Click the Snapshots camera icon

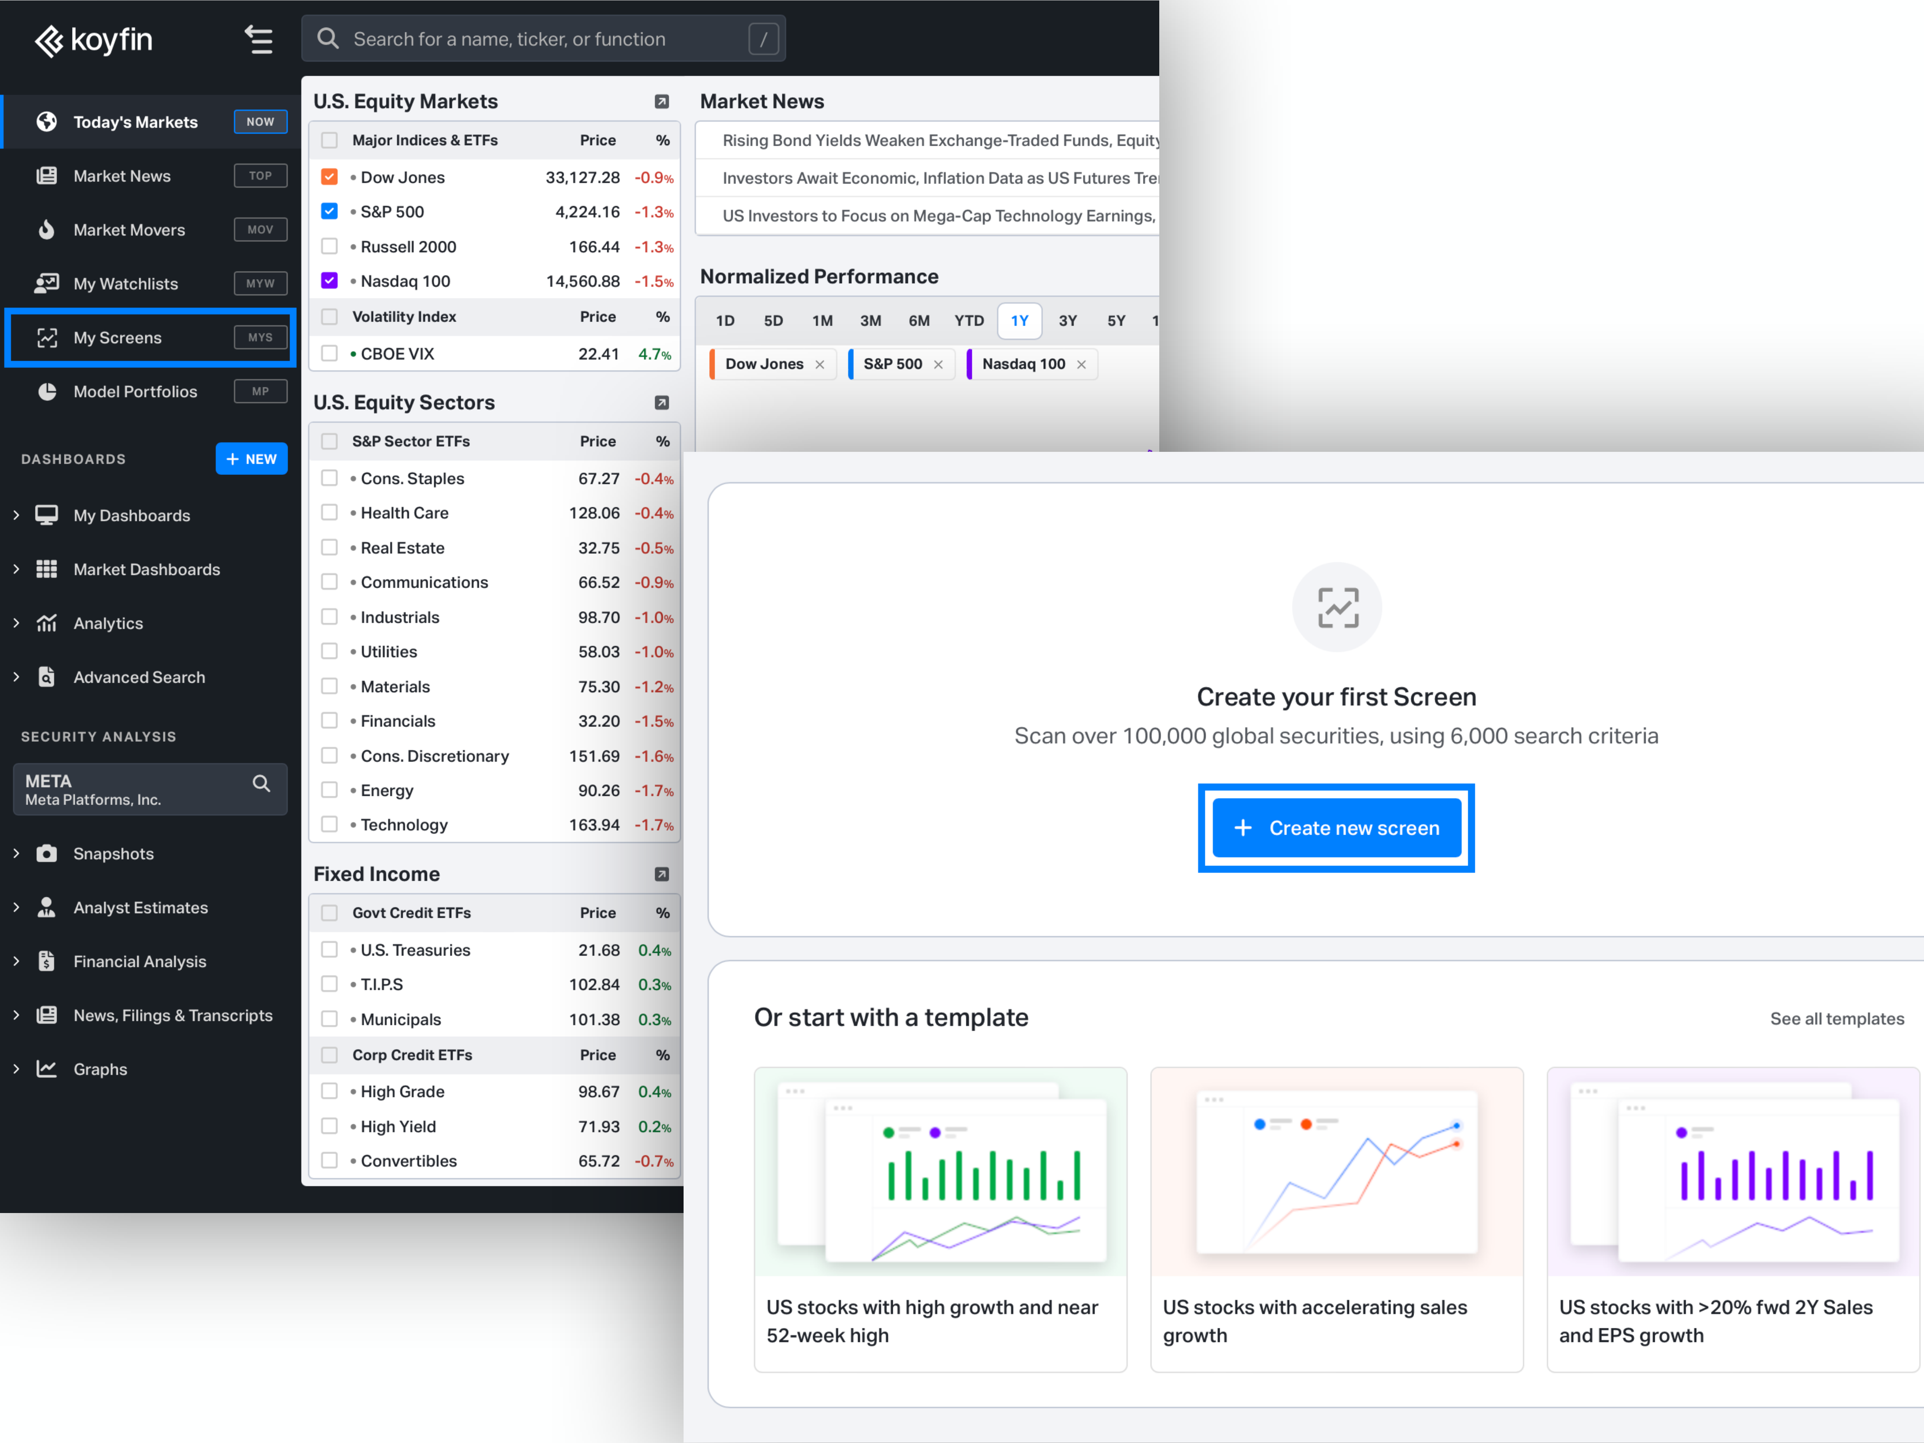[x=47, y=853]
